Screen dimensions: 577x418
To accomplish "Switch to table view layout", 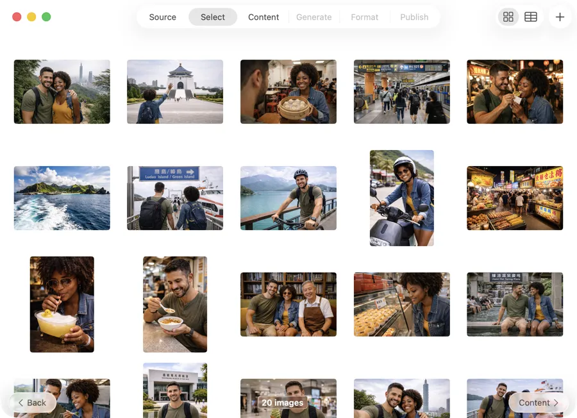I will point(530,17).
